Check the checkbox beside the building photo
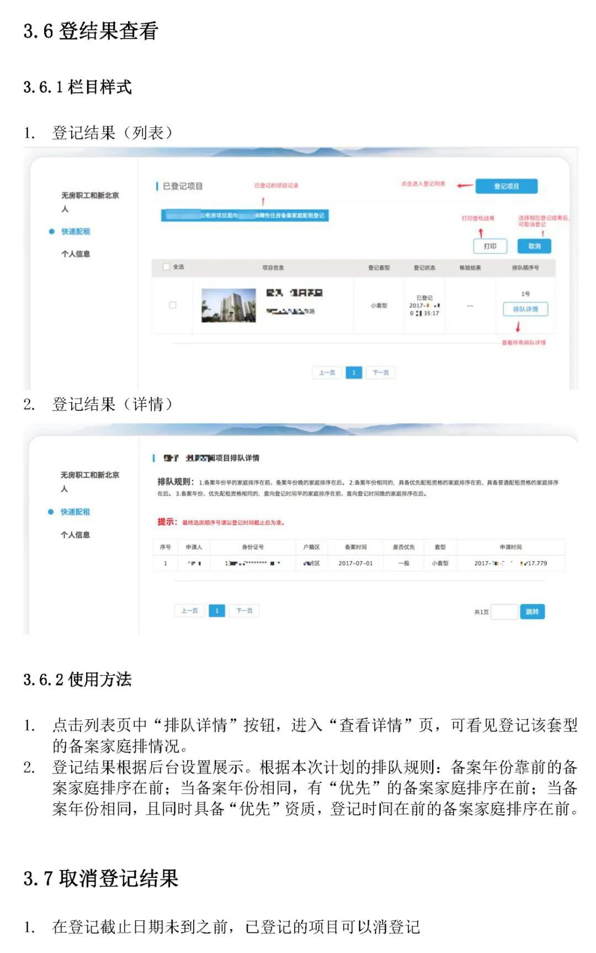The image size is (596, 953). point(173,305)
